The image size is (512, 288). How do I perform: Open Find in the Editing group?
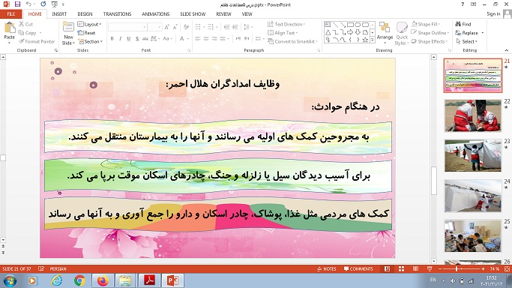(463, 24)
